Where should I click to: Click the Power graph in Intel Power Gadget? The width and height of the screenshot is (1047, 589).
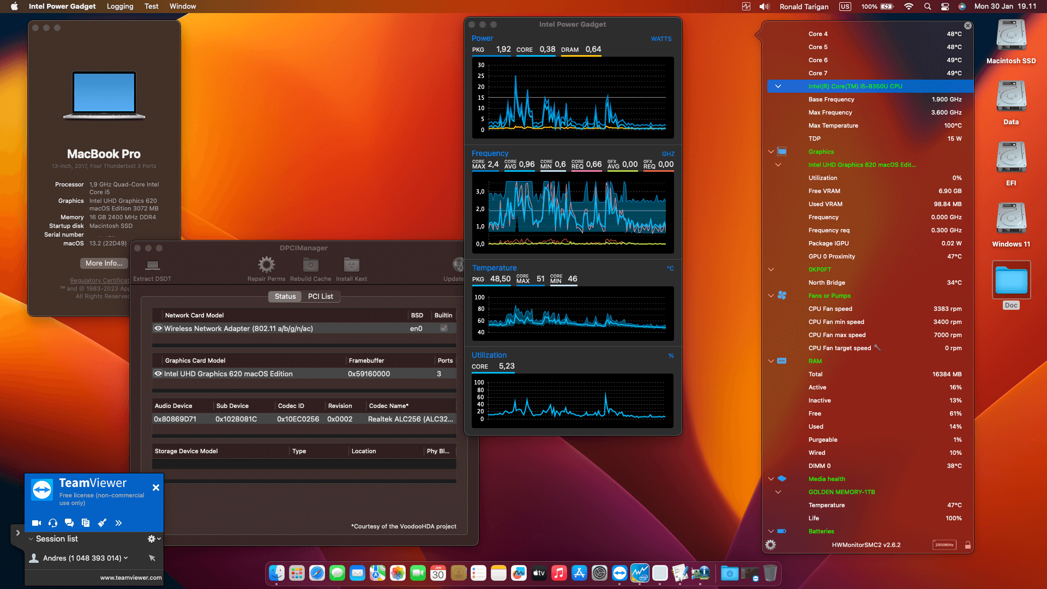click(x=573, y=97)
